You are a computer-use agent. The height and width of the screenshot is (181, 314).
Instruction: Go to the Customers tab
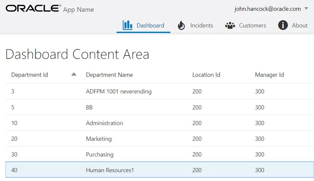245,25
